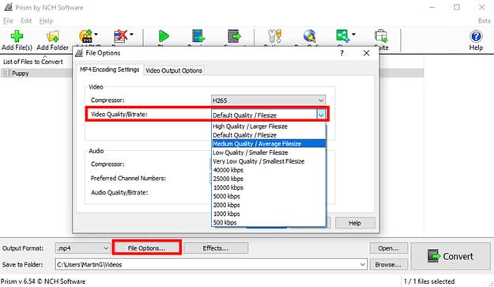Click the Share toolbar icon
Image resolution: width=494 pixels, height=287 pixels.
[342, 36]
